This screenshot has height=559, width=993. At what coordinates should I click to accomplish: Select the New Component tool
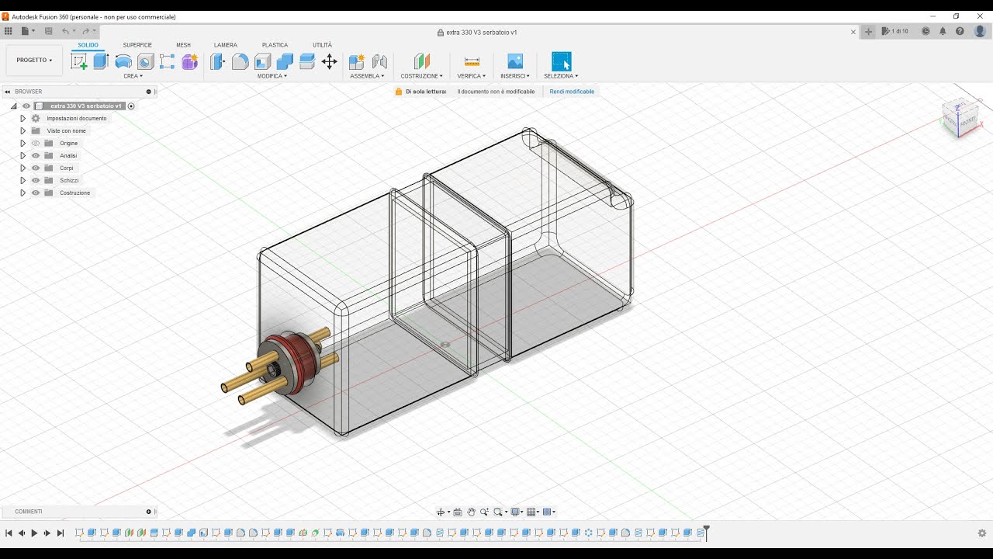[x=357, y=61]
